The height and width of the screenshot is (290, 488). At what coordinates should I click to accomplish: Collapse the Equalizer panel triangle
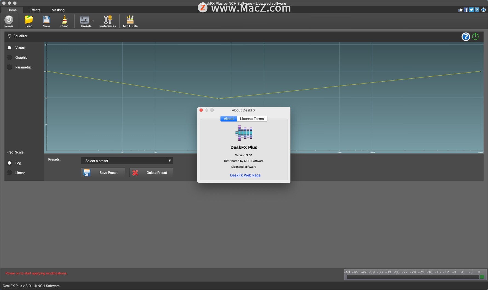[10, 36]
